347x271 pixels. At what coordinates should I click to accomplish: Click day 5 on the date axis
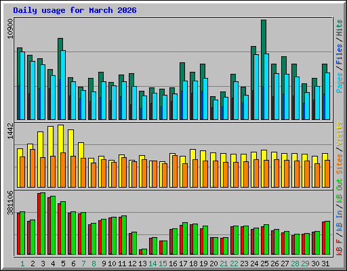pos(63,264)
